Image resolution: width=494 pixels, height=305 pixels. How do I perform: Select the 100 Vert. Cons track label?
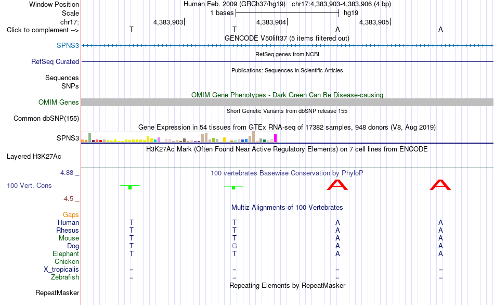[29, 185]
